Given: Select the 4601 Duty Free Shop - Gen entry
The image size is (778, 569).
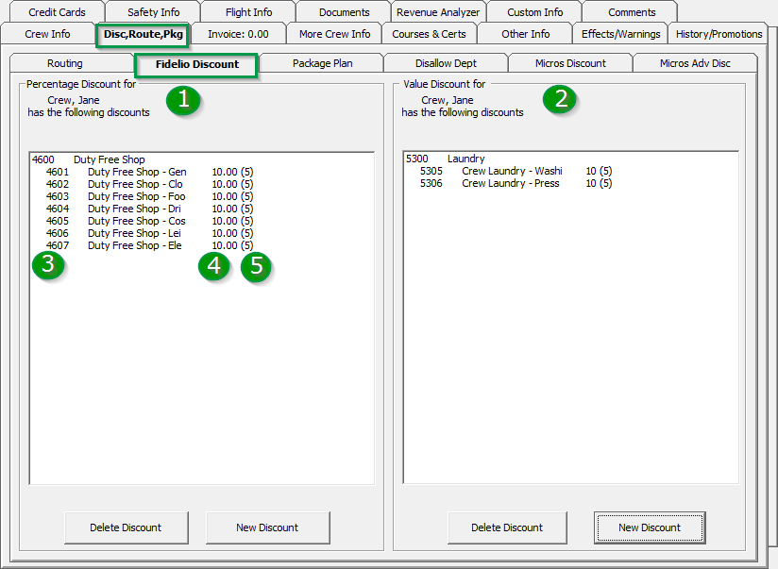Looking at the screenshot, I should tap(142, 171).
